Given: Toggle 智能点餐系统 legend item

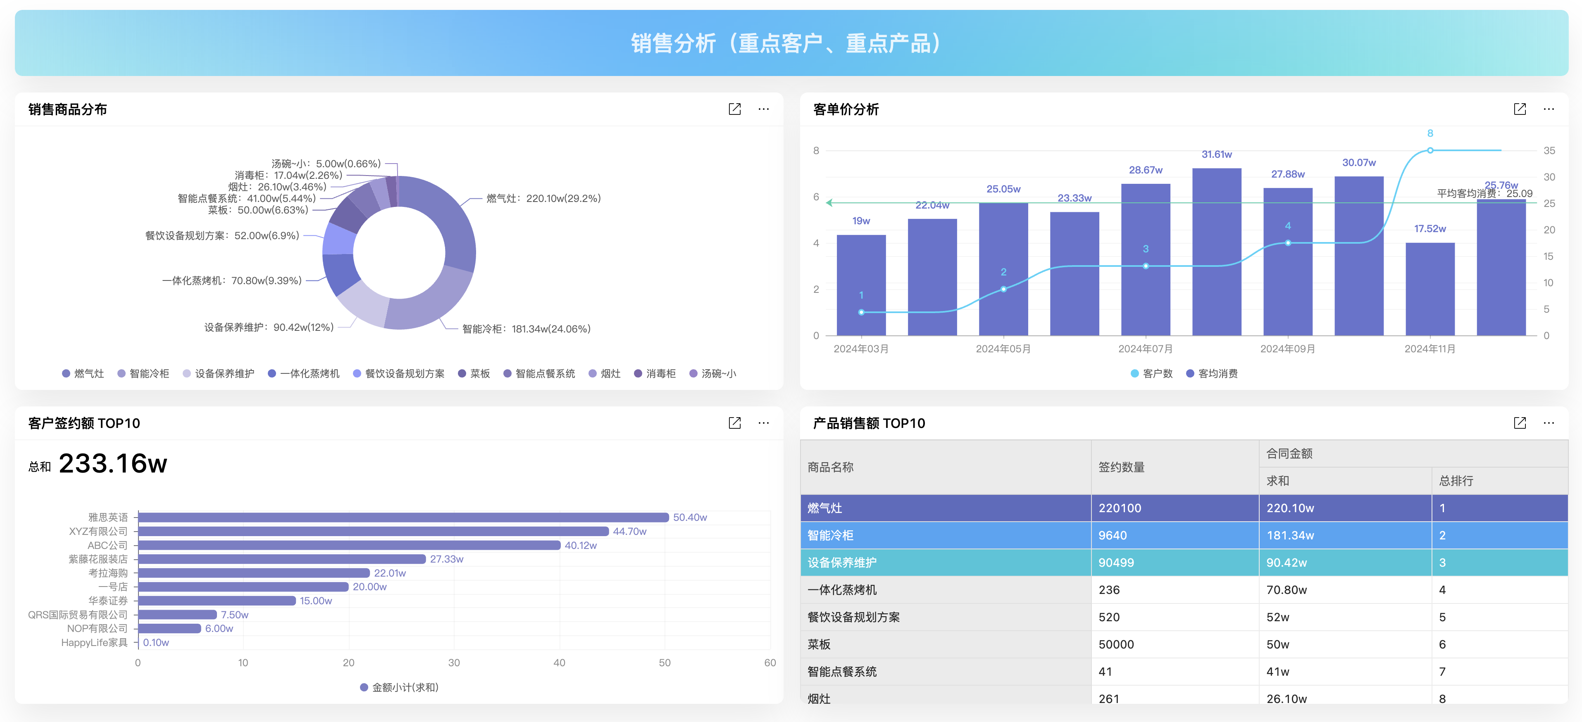Looking at the screenshot, I should pyautogui.click(x=539, y=373).
